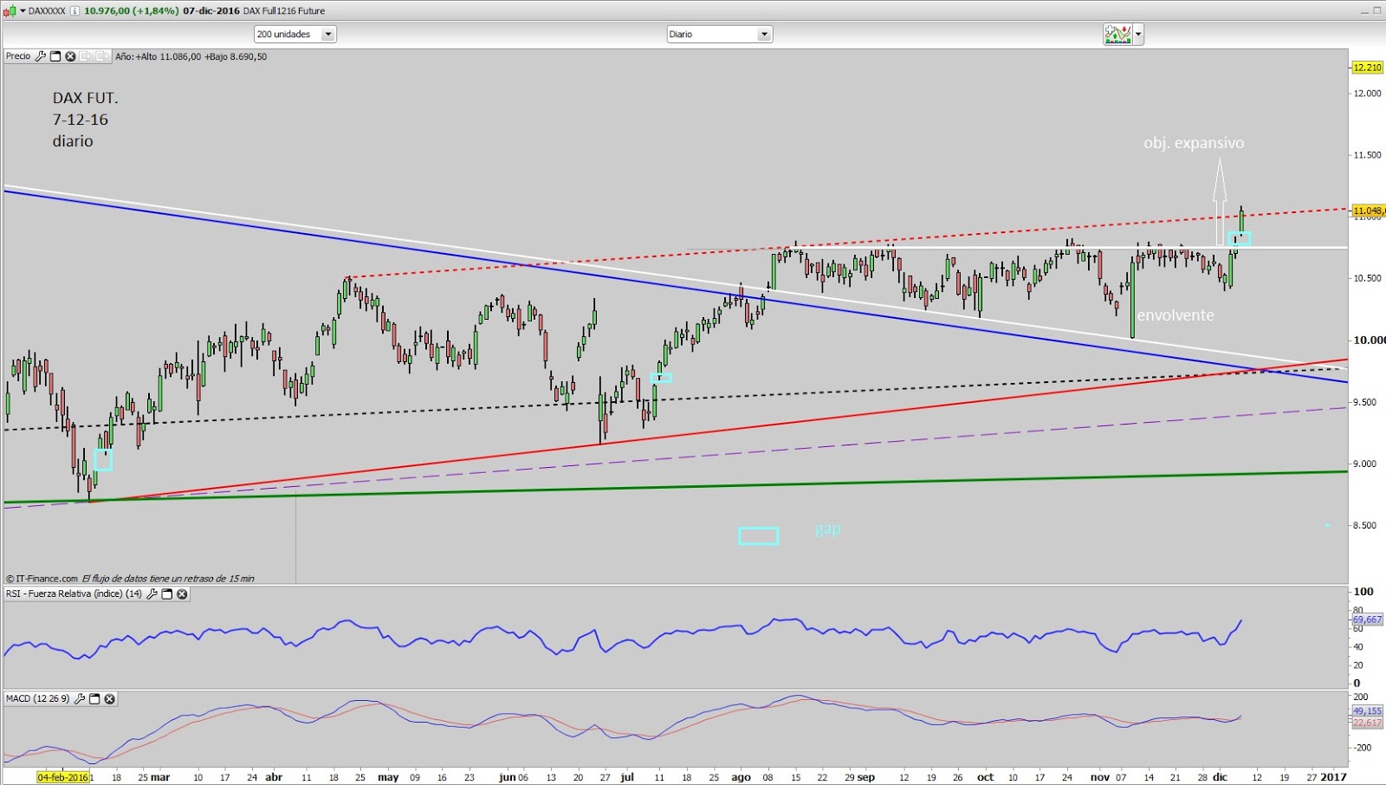
Task: Click the Precio panel label
Action: pyautogui.click(x=18, y=56)
